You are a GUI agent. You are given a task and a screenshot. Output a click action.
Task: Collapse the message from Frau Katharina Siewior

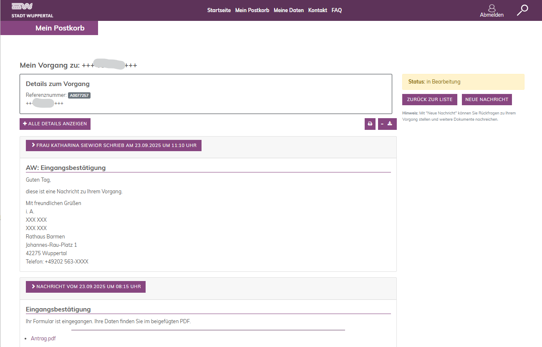113,145
